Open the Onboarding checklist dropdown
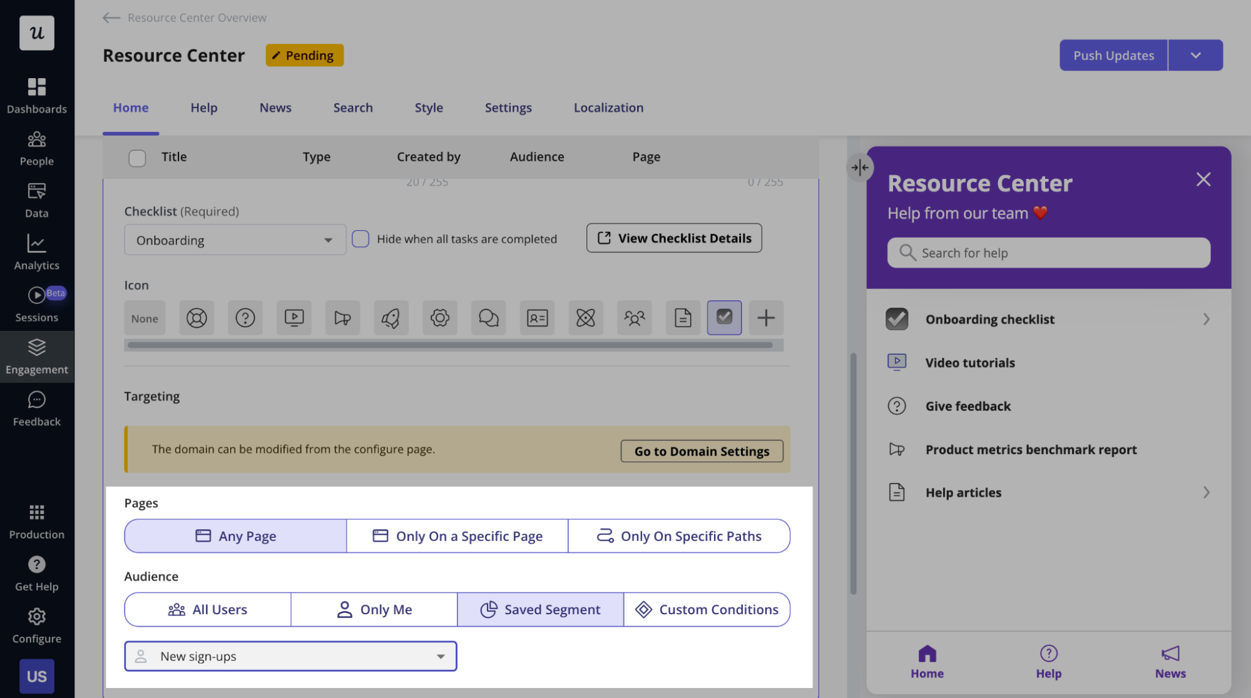Viewport: 1251px width, 698px height. click(235, 240)
